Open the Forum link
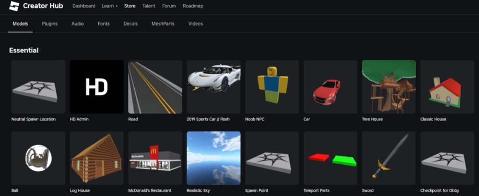The height and width of the screenshot is (196, 479). click(169, 6)
